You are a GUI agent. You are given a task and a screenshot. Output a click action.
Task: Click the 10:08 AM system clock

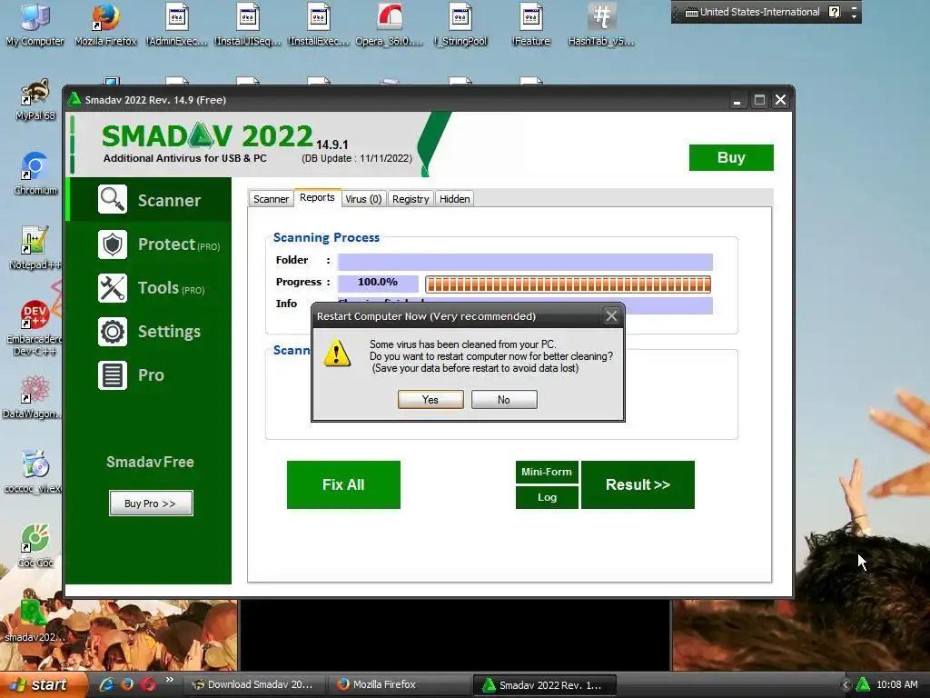pos(896,684)
